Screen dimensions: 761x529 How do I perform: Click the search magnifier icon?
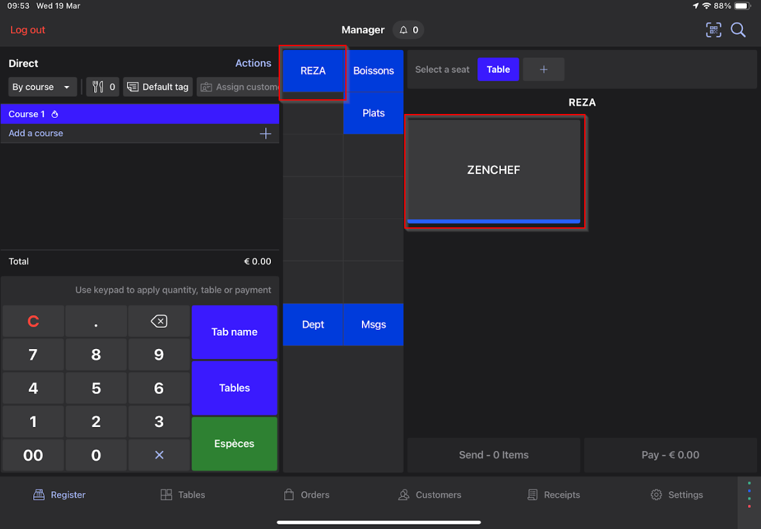738,30
